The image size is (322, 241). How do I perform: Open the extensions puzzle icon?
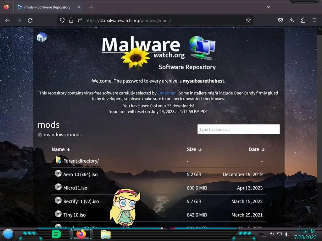point(303,20)
